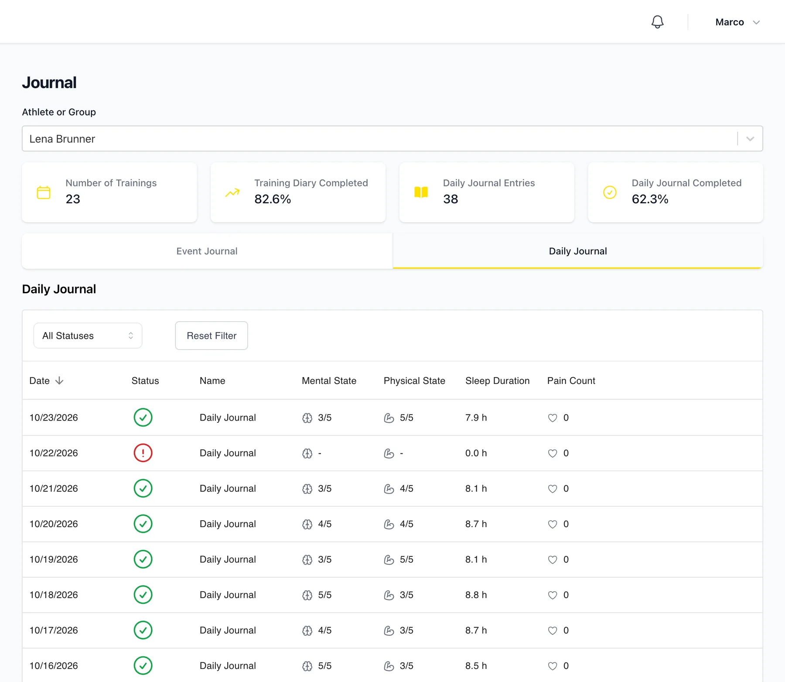Click the completed status icon for 10/16/2026

[x=143, y=665]
